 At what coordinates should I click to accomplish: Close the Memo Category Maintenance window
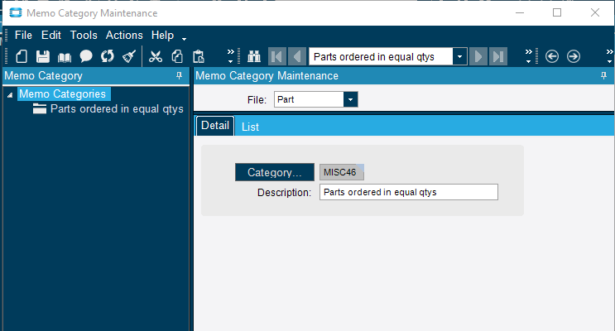[x=595, y=13]
